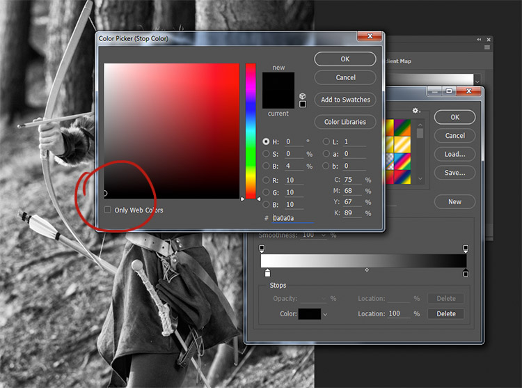Enable the Only Web Colors checkbox
522x388 pixels.
(107, 210)
